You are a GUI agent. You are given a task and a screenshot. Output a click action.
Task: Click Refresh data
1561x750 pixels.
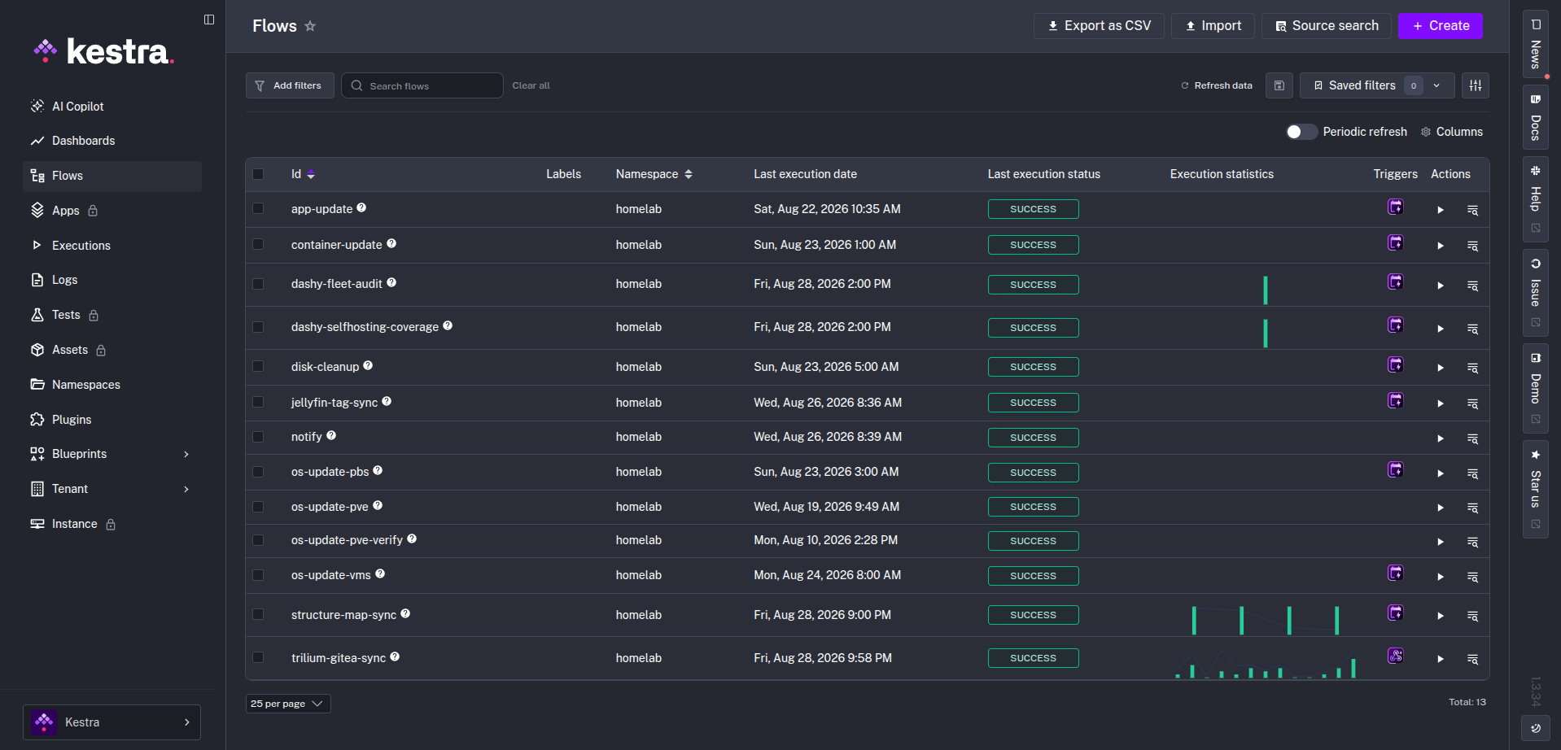(x=1217, y=85)
